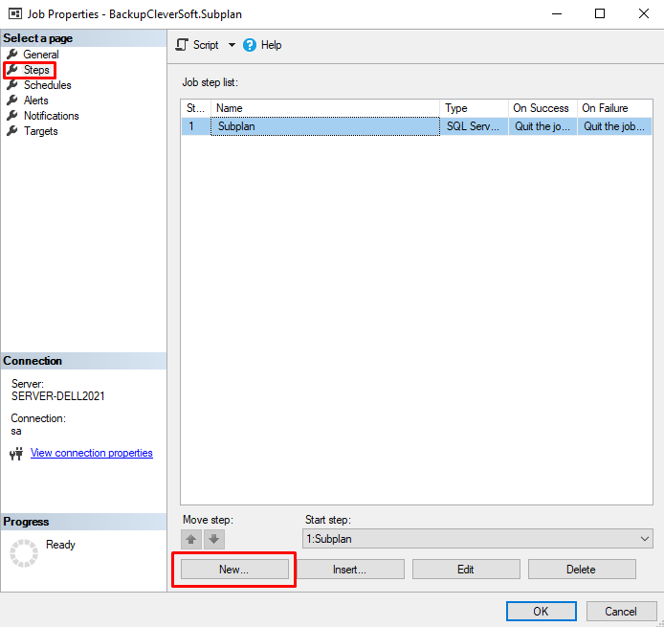
Task: Click the connection properties icon
Action: coord(15,454)
